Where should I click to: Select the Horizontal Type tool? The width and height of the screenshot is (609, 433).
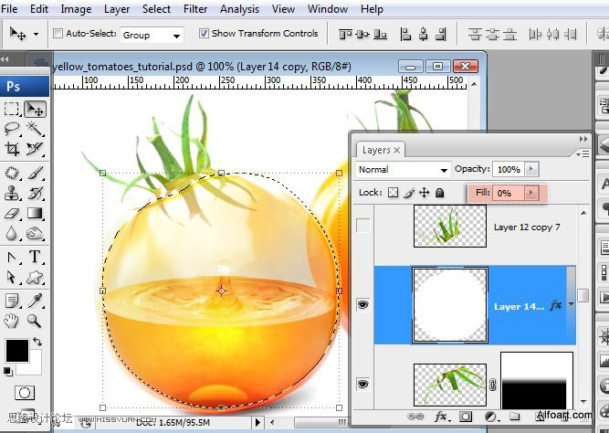click(x=35, y=257)
